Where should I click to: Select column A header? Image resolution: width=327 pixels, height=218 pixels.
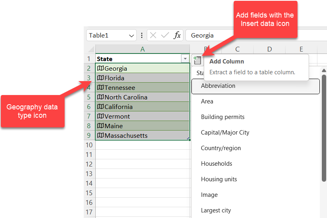pos(142,49)
